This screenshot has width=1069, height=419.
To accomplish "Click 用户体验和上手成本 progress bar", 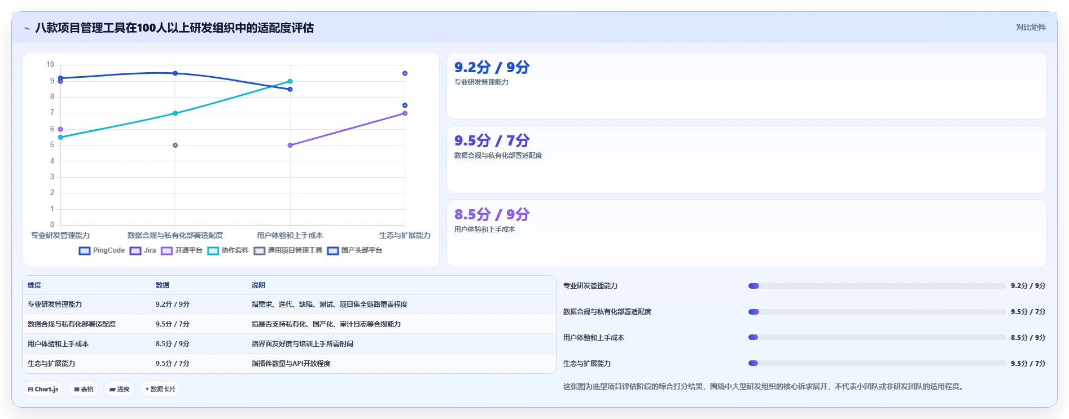I will pos(877,337).
